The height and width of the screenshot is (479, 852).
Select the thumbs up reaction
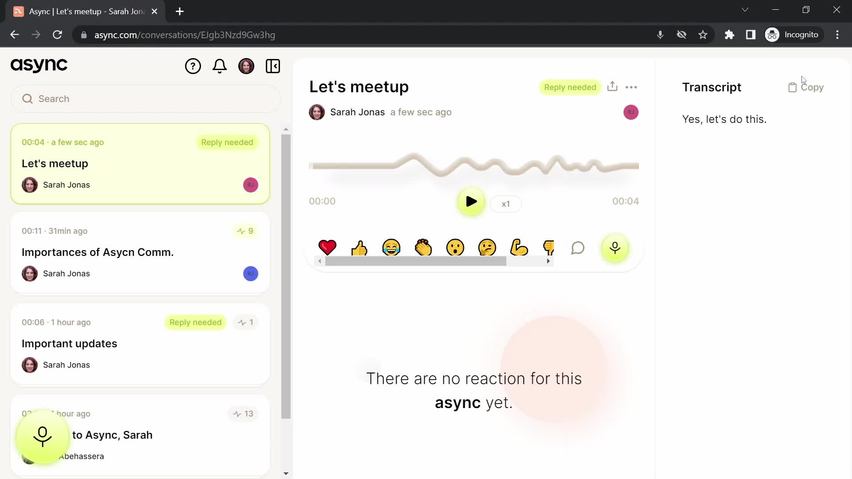(x=359, y=247)
